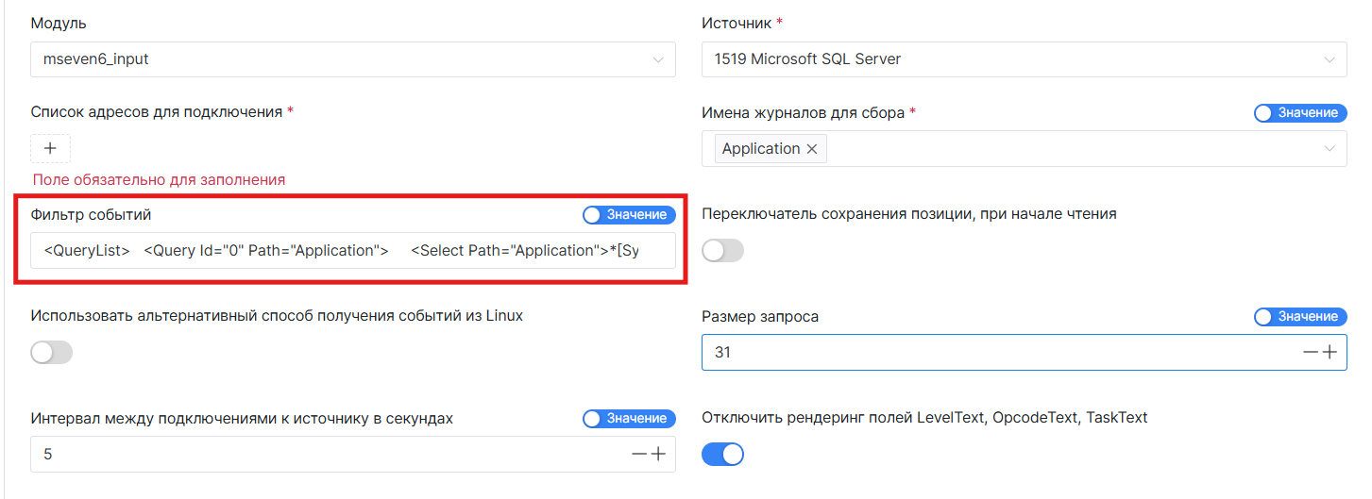The image size is (1372, 499).
Task: Decrease request size with minus icon
Action: 1311,353
